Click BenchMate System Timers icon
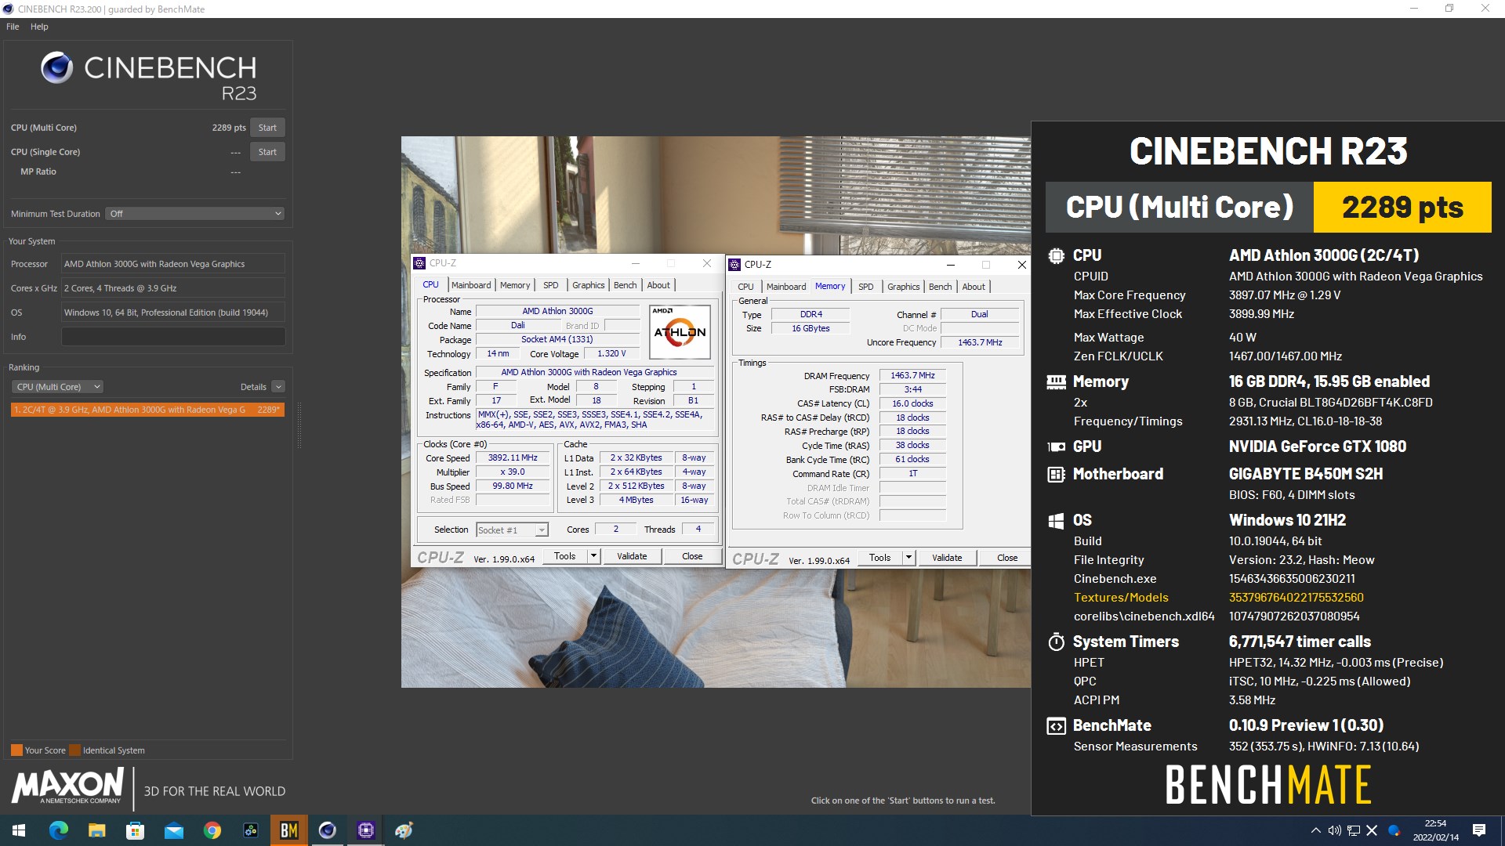The width and height of the screenshot is (1505, 846). tap(1056, 642)
